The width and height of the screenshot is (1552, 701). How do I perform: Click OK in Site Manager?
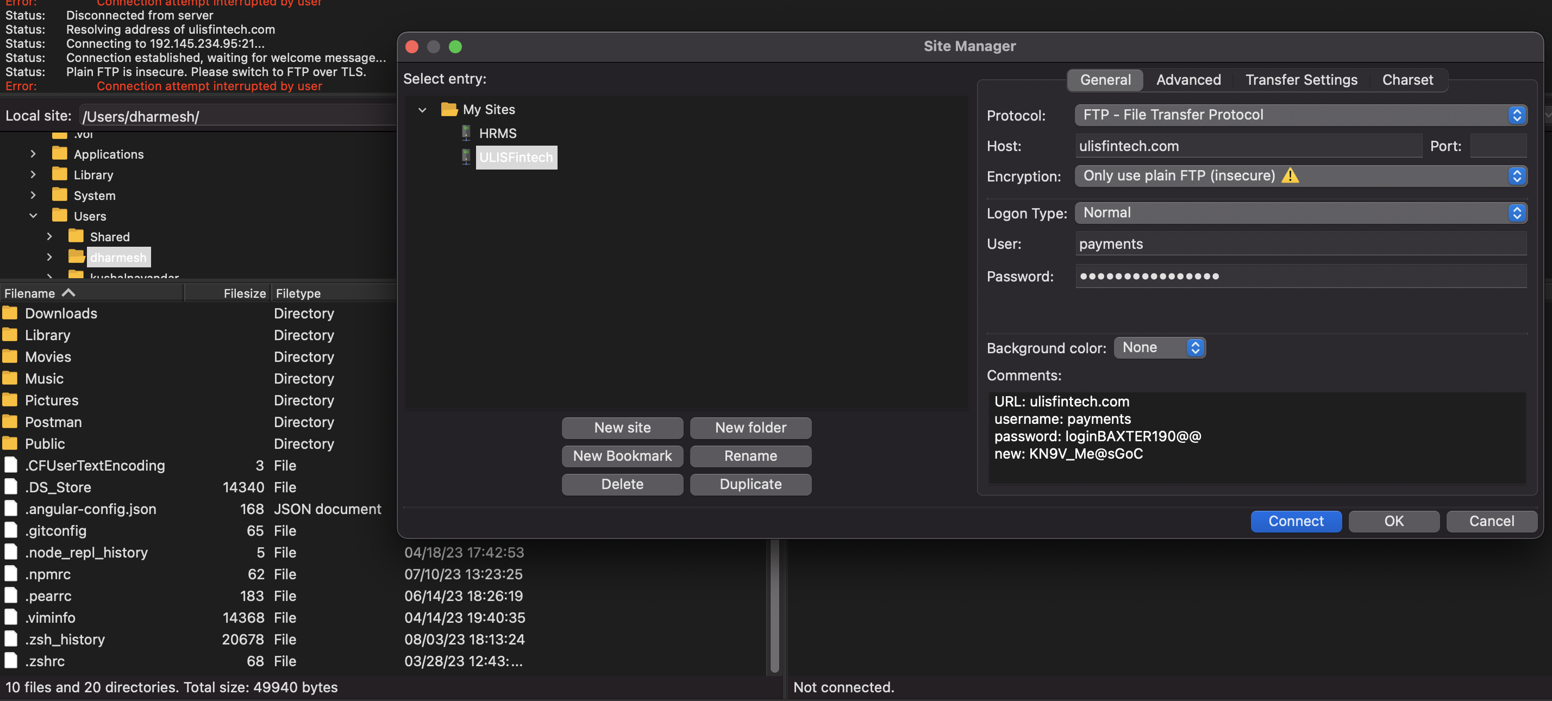[1393, 521]
